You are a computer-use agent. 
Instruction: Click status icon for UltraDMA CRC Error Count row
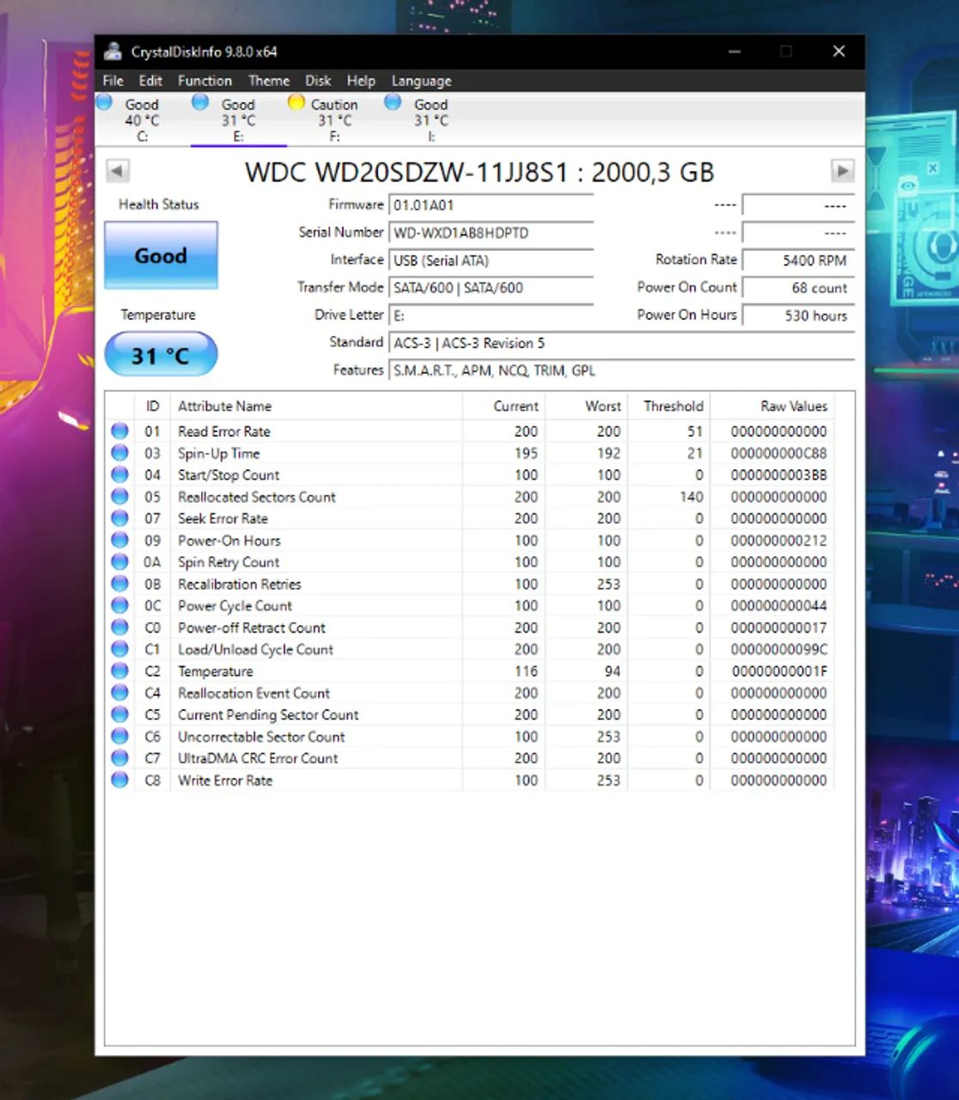pyautogui.click(x=120, y=758)
